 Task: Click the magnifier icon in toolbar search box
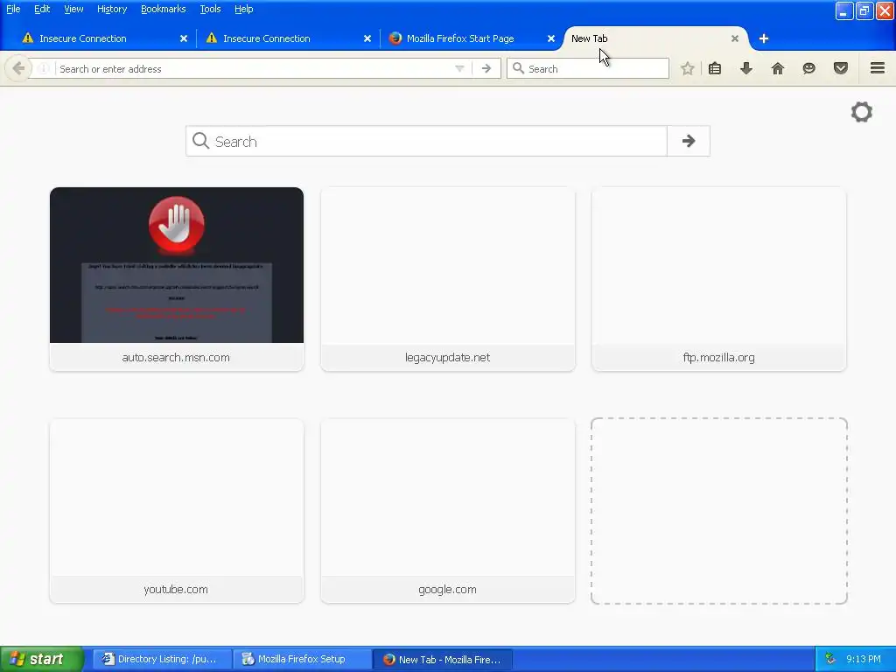pos(518,68)
